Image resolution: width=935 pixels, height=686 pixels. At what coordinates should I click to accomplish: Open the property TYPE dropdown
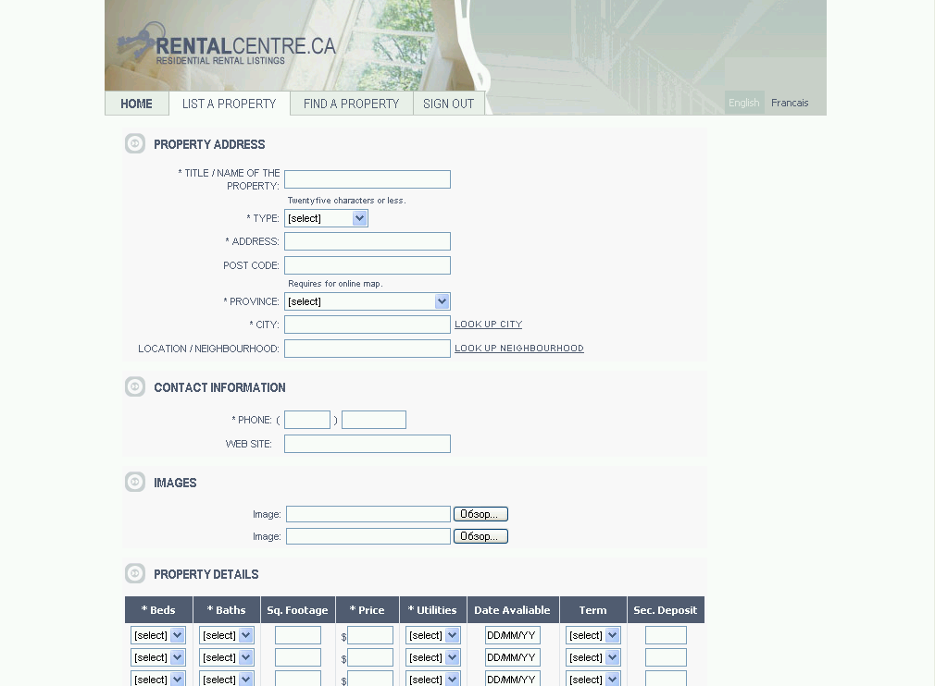[326, 218]
